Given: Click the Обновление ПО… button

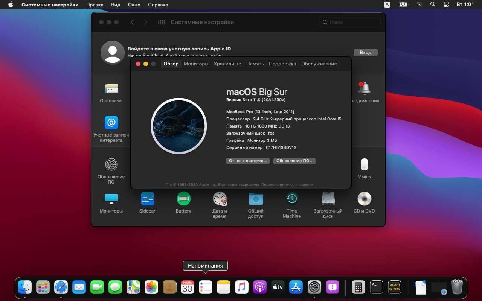Looking at the screenshot, I should pos(294,161).
